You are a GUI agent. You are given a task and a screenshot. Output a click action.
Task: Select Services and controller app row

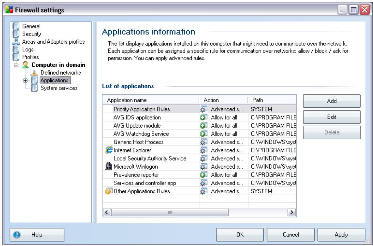click(199, 183)
